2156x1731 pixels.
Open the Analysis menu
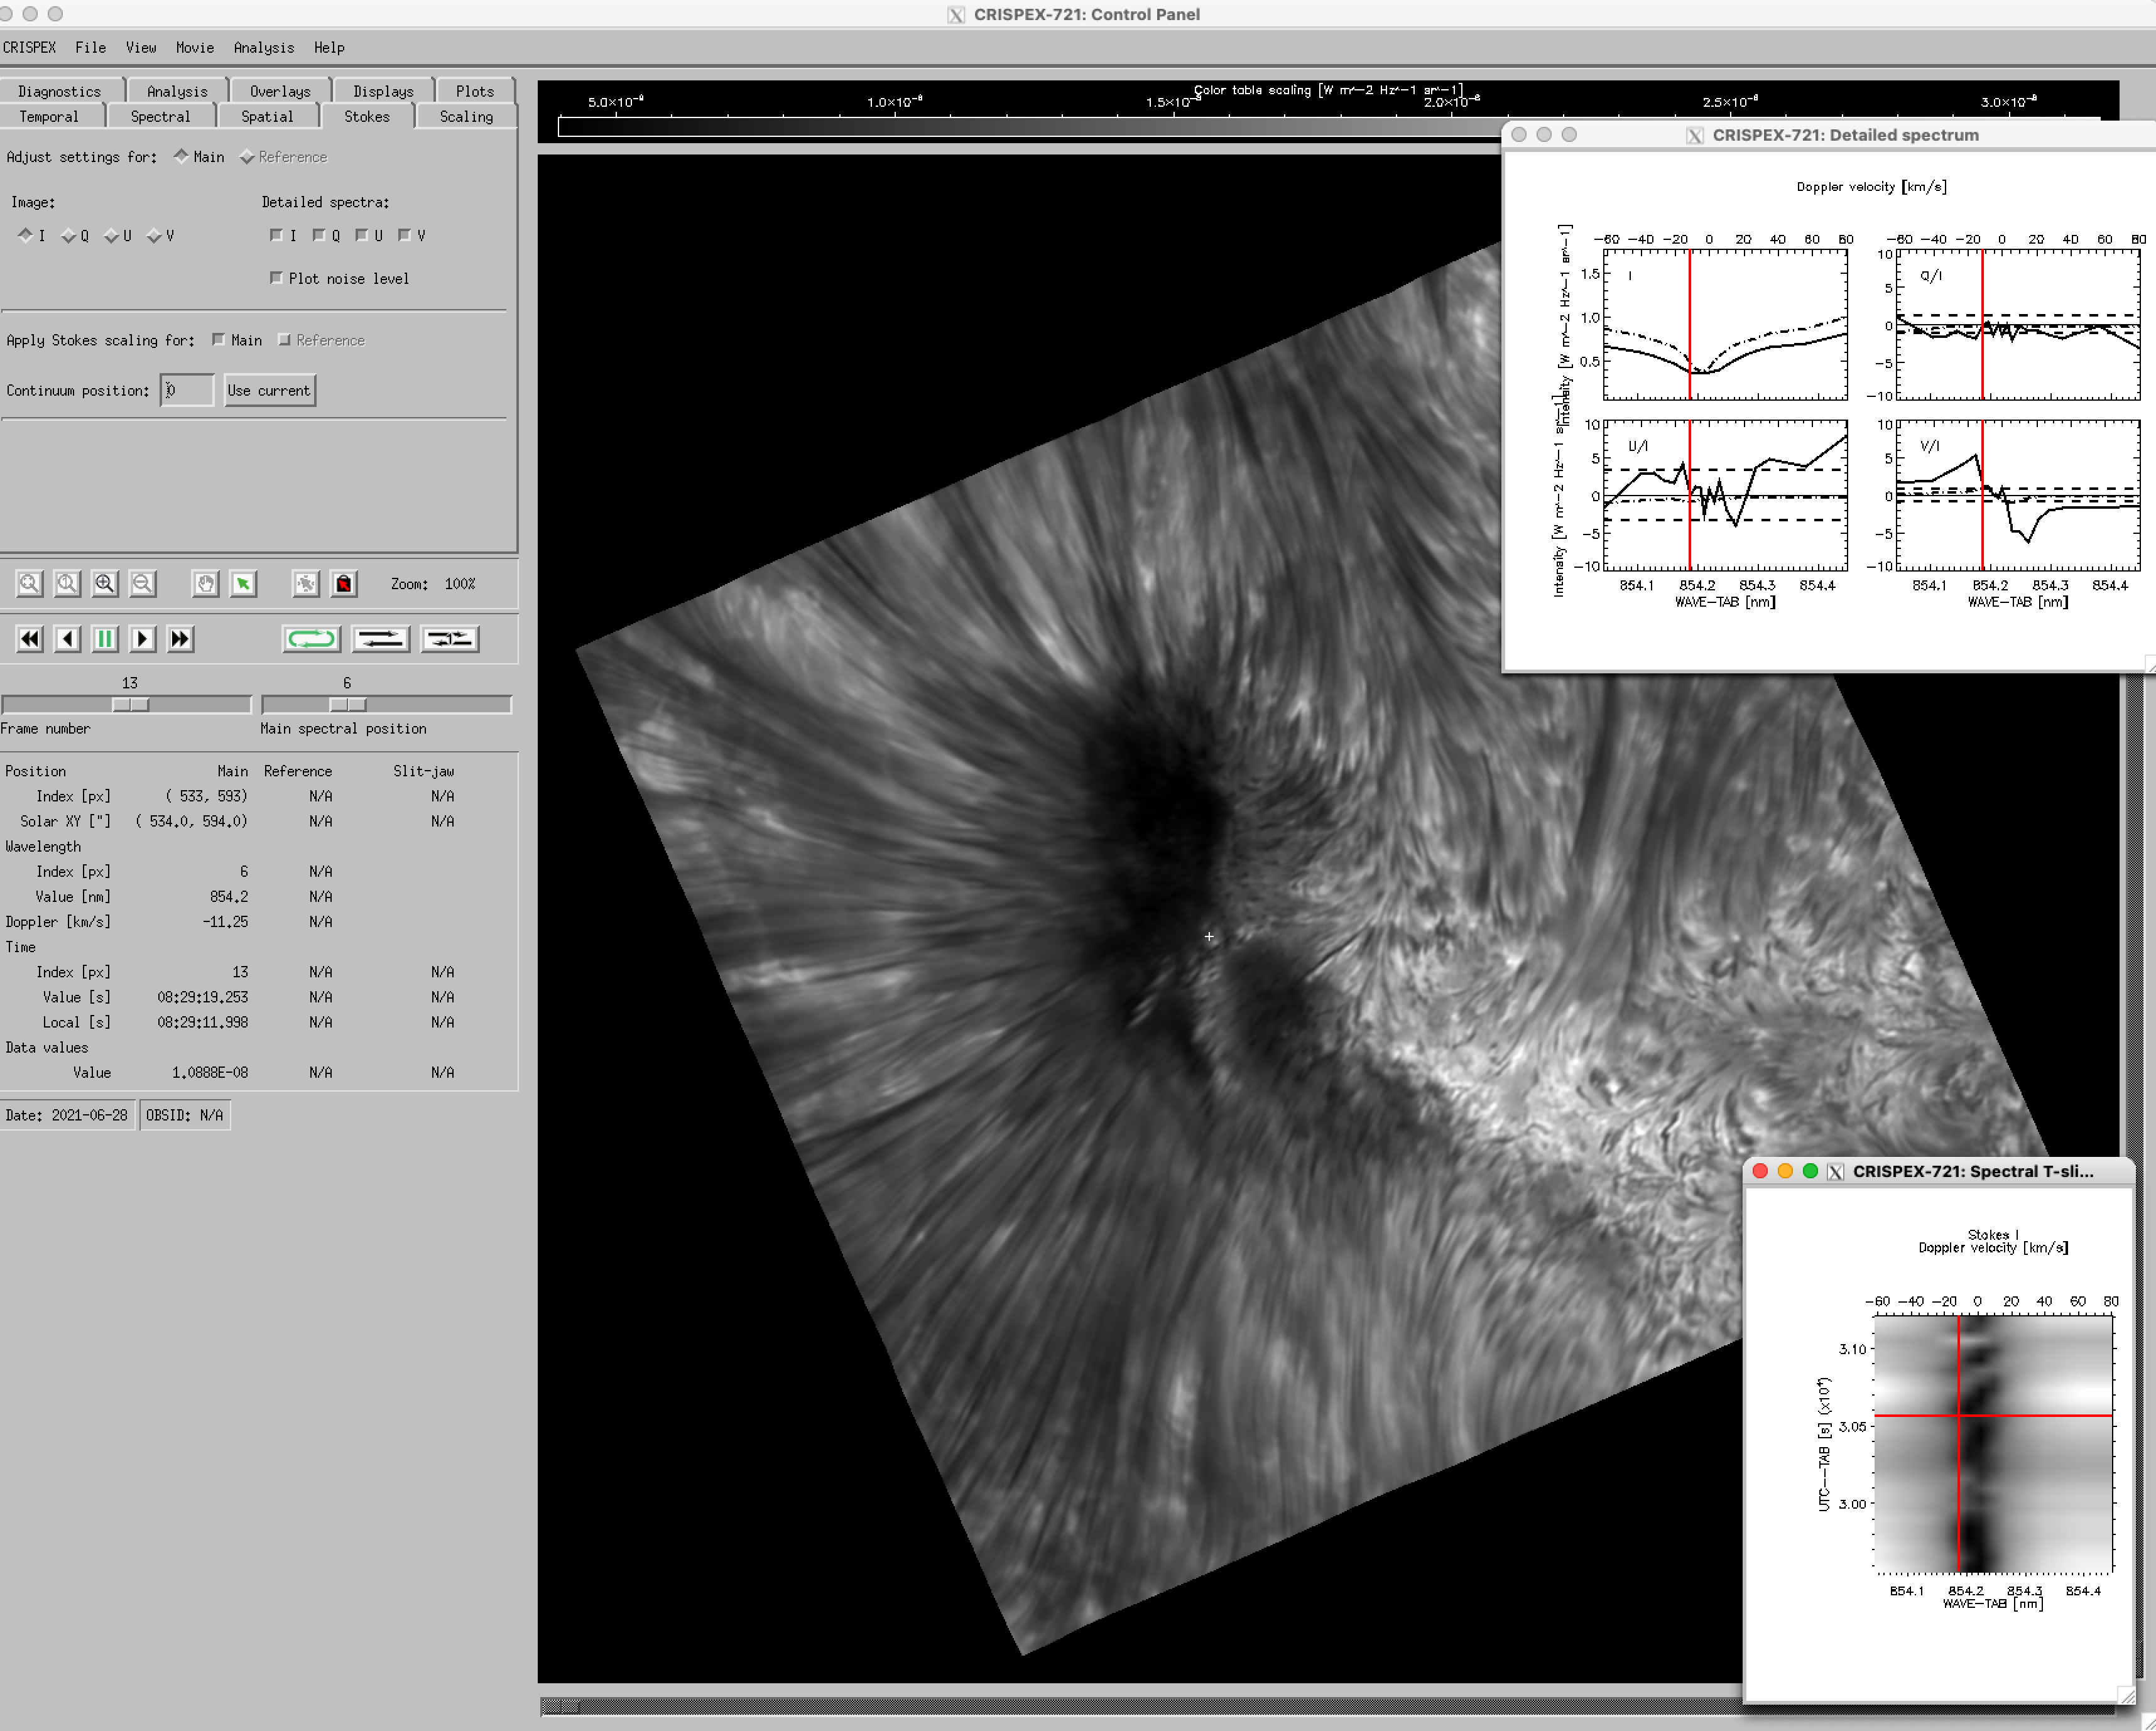coord(263,47)
